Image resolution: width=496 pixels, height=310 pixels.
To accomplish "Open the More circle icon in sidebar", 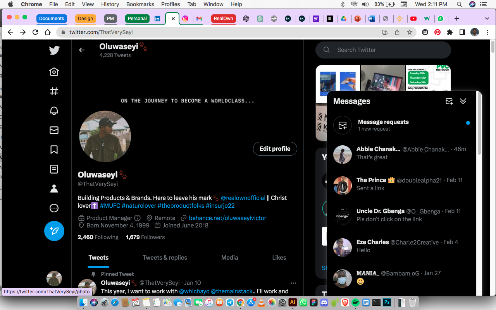I will click(54, 208).
